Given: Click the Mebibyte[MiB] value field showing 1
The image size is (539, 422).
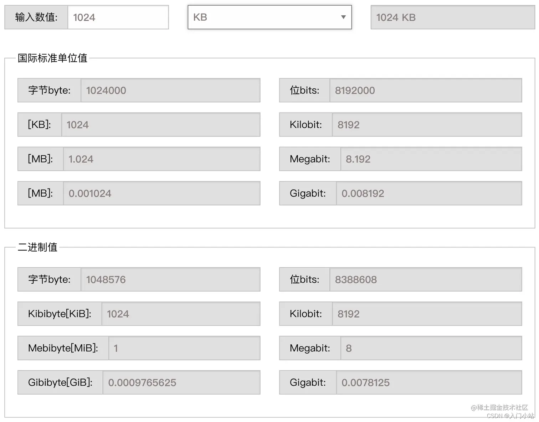Looking at the screenshot, I should click(x=184, y=348).
